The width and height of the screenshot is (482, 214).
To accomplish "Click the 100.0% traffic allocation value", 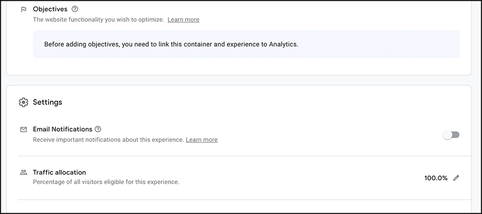I will pos(436,178).
